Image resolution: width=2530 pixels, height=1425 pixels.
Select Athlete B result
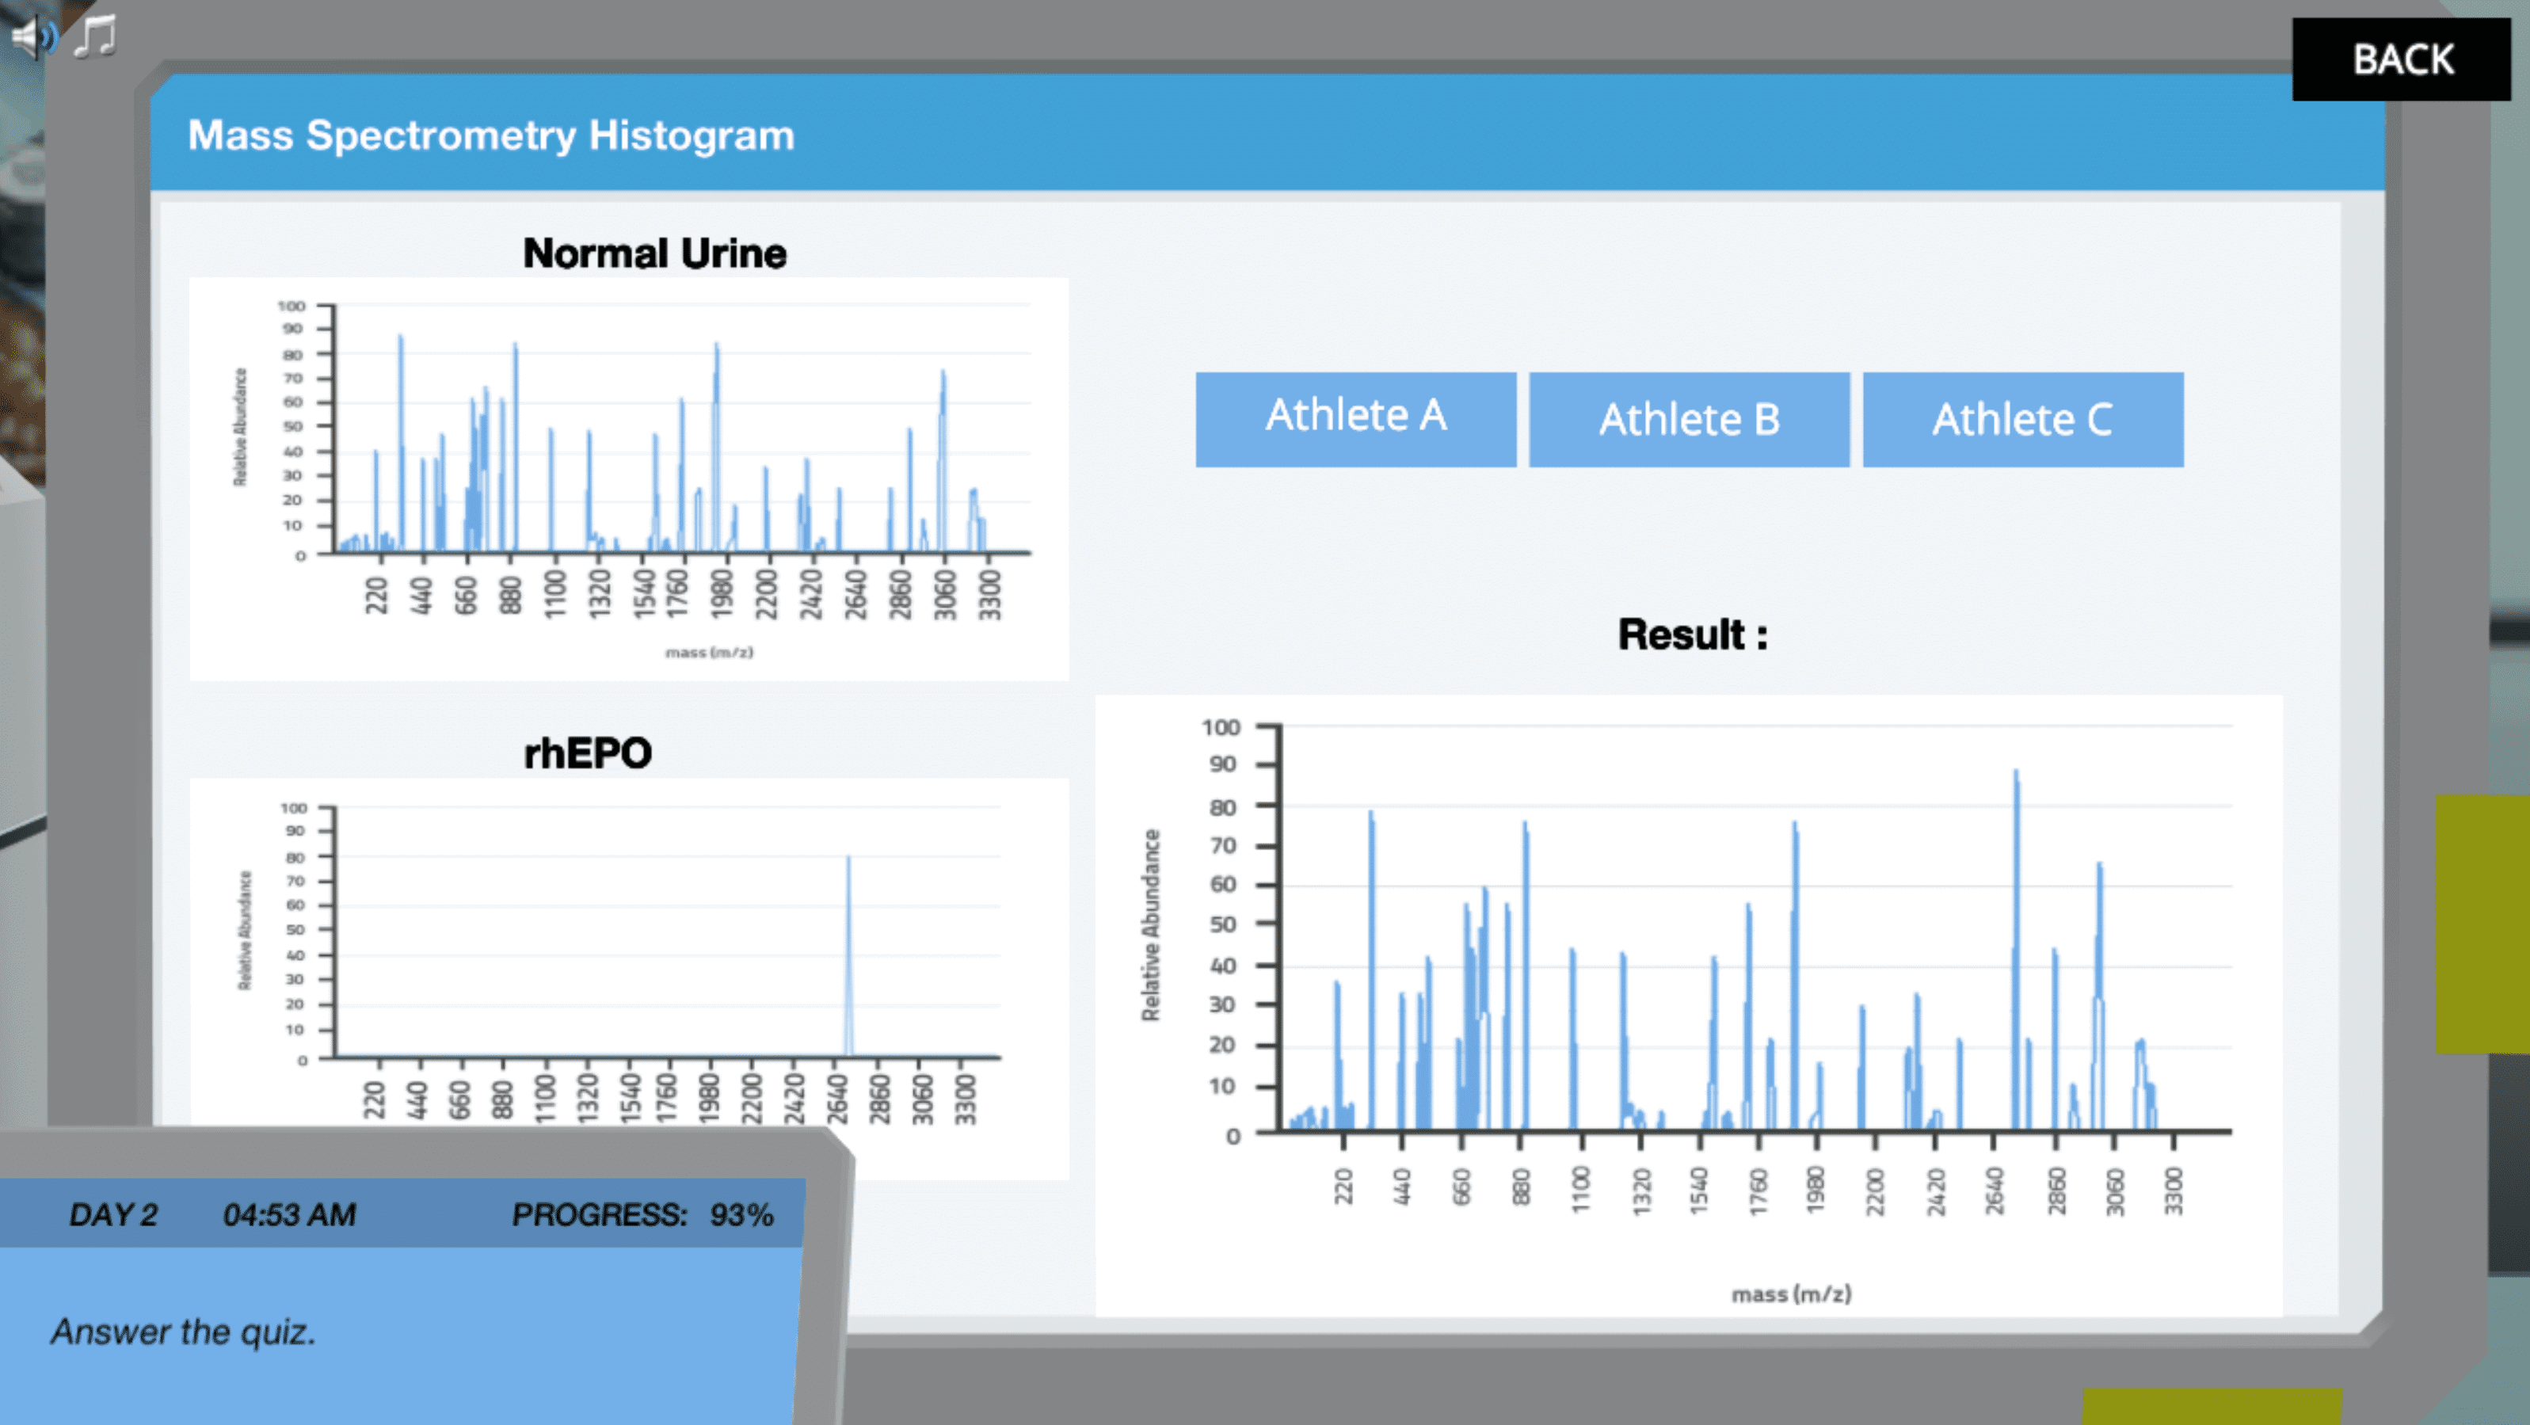click(x=1688, y=418)
